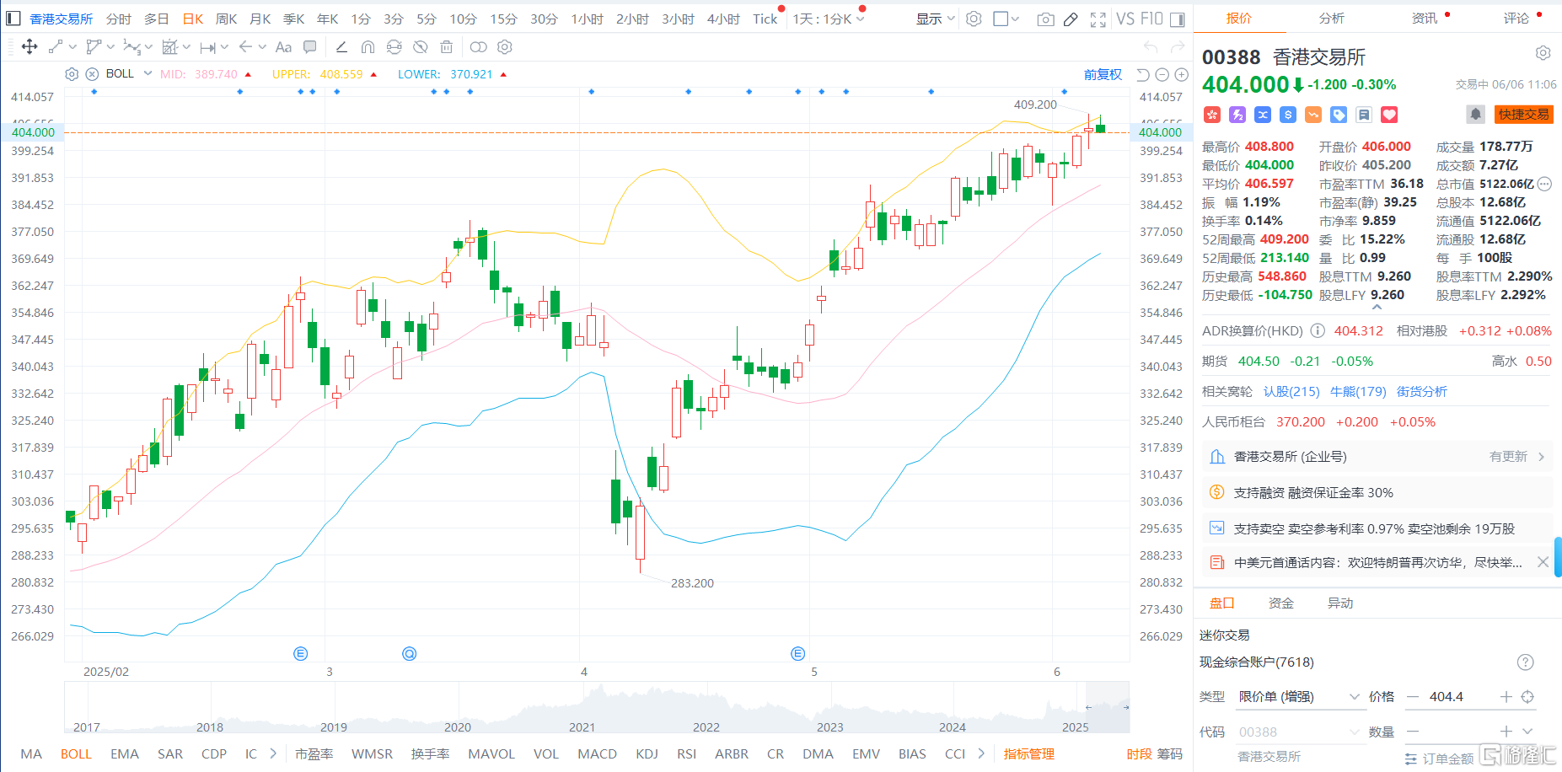Select the wave pattern drawing tool
Viewport: 1562px width, 772px height.
coord(132,47)
